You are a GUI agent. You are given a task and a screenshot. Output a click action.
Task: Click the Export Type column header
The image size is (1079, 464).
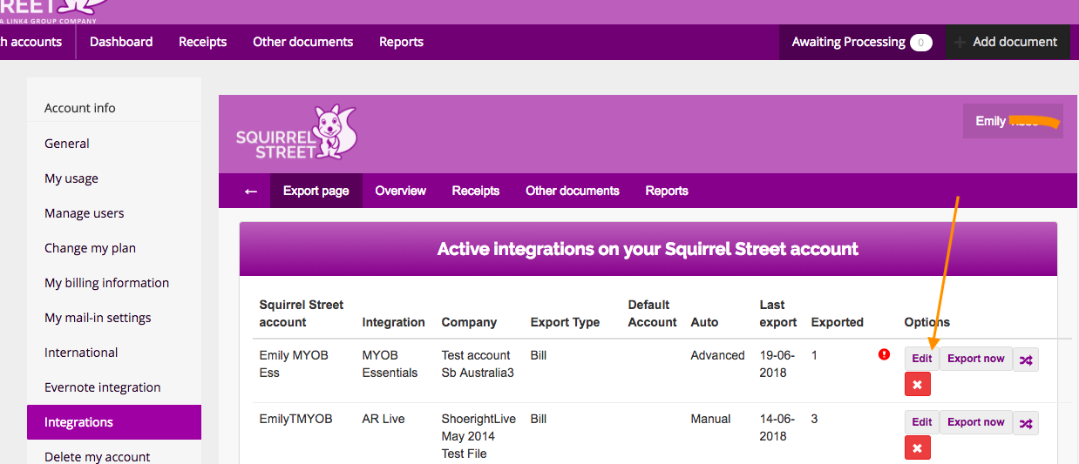tap(565, 322)
